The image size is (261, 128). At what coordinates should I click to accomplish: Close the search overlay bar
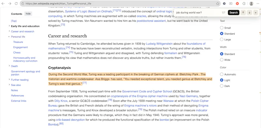point(255,12)
